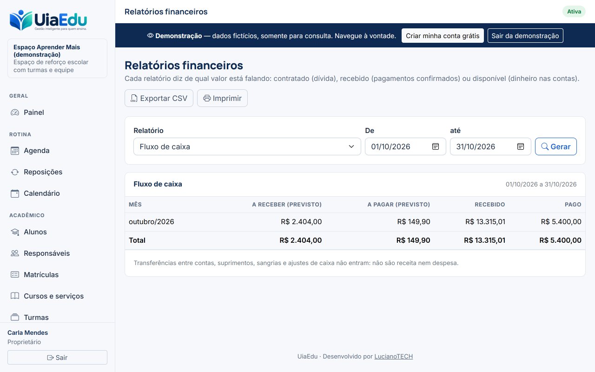This screenshot has height=372, width=595.
Task: Click the outubro/2026 row cell
Action: click(152, 222)
